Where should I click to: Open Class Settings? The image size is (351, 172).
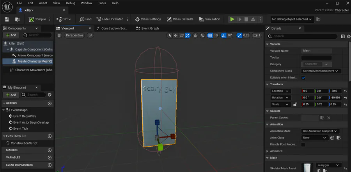pos(148,19)
